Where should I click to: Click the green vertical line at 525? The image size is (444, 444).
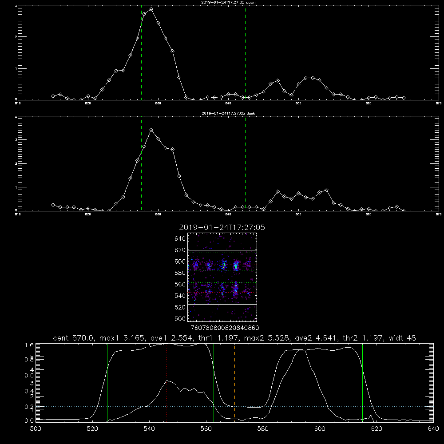[107, 383]
